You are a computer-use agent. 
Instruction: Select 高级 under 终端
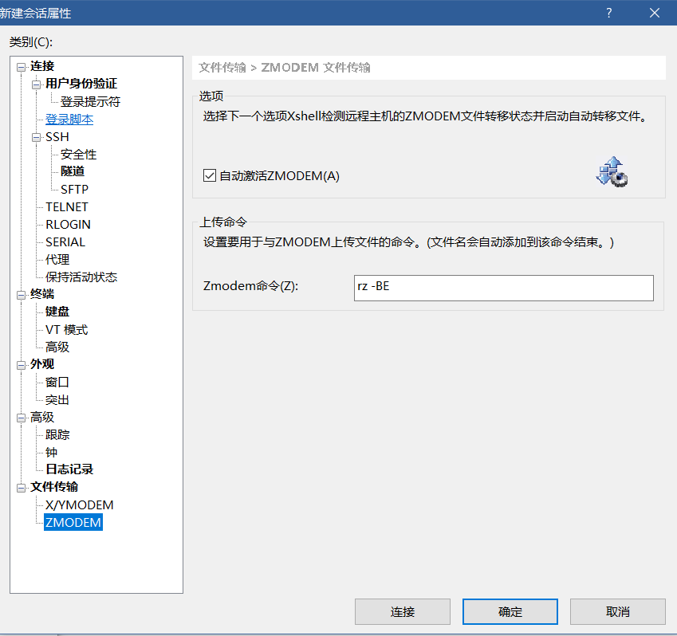click(57, 347)
